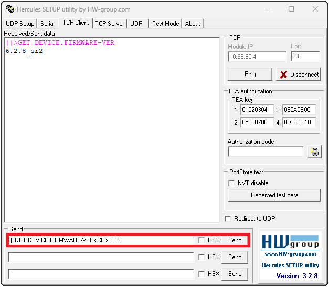Enable the NVT disable checkbox
The width and height of the screenshot is (329, 287).
tap(232, 183)
